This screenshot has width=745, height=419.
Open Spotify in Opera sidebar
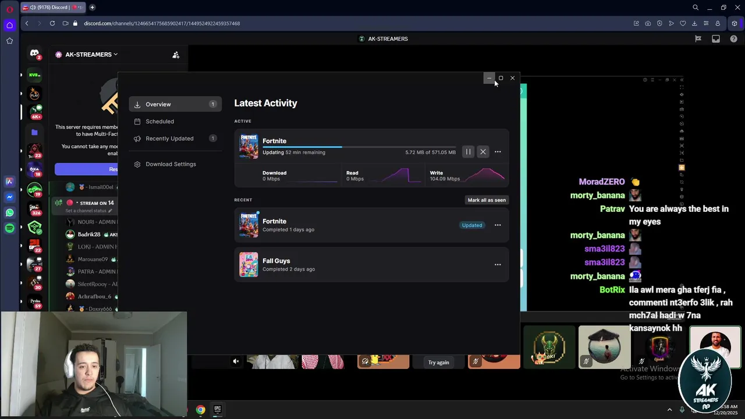tap(9, 229)
